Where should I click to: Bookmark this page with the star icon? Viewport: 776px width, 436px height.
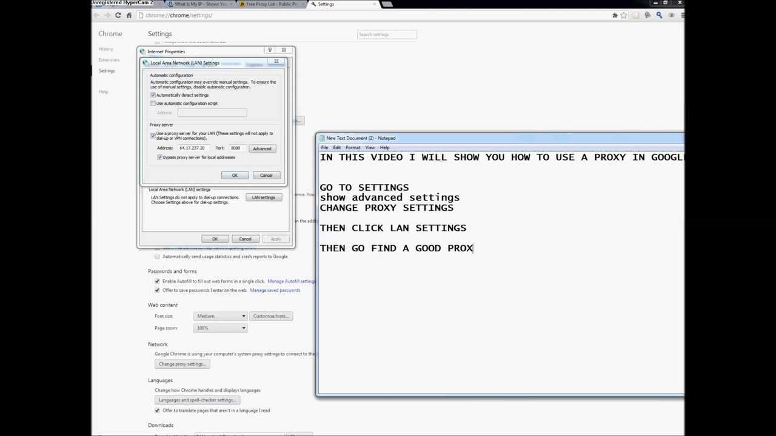tap(624, 15)
